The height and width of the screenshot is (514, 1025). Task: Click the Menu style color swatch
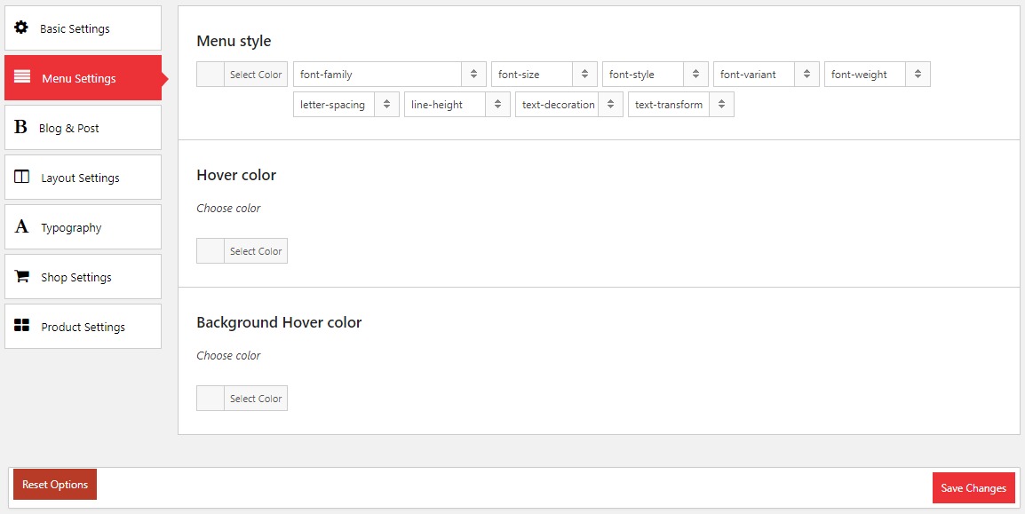click(211, 75)
